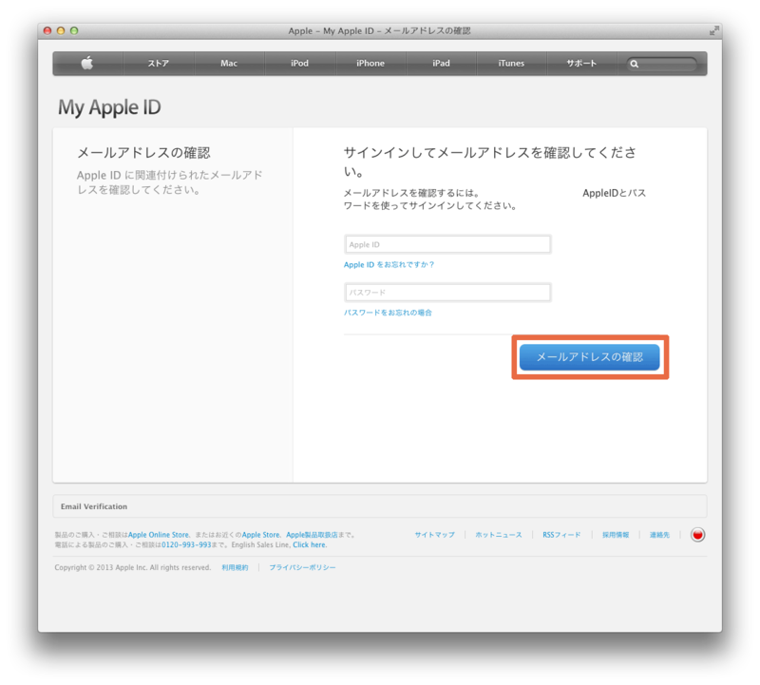Click the 'Click here' English sales link
The image size is (760, 685).
click(310, 545)
